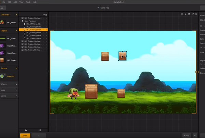Select the BB2_WMViki character thumbnail
Viewport: 205px width, 138px height.
2,22
